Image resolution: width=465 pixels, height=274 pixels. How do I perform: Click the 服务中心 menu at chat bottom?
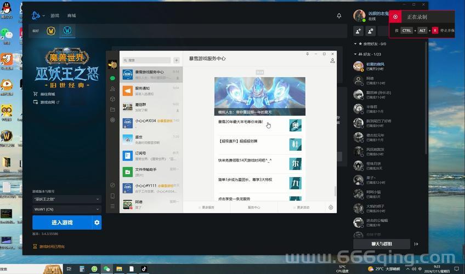tap(254, 207)
